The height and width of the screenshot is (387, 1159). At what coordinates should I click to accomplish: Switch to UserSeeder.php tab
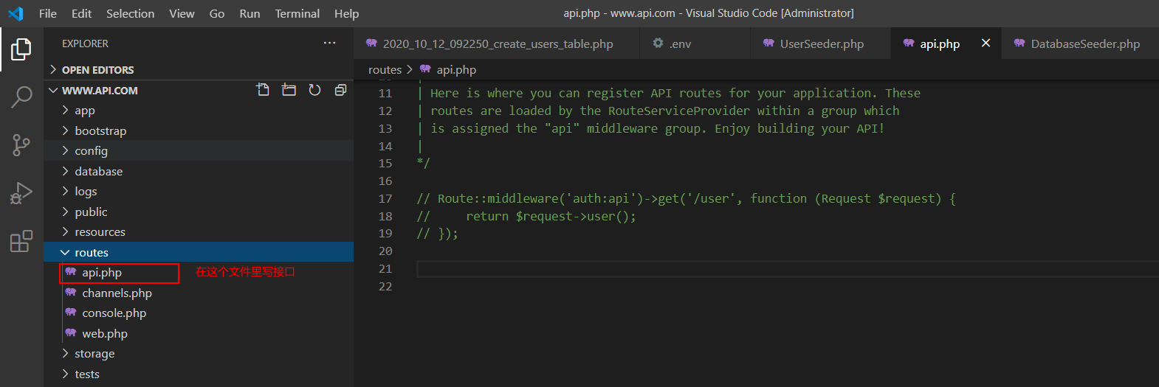(821, 43)
